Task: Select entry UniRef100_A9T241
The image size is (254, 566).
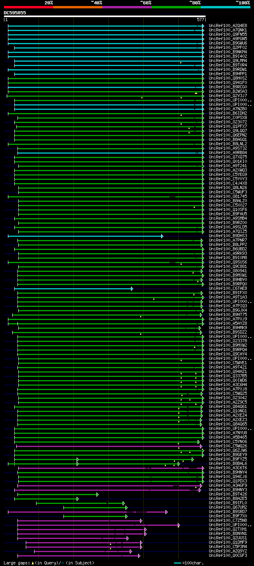Action: [228, 166]
